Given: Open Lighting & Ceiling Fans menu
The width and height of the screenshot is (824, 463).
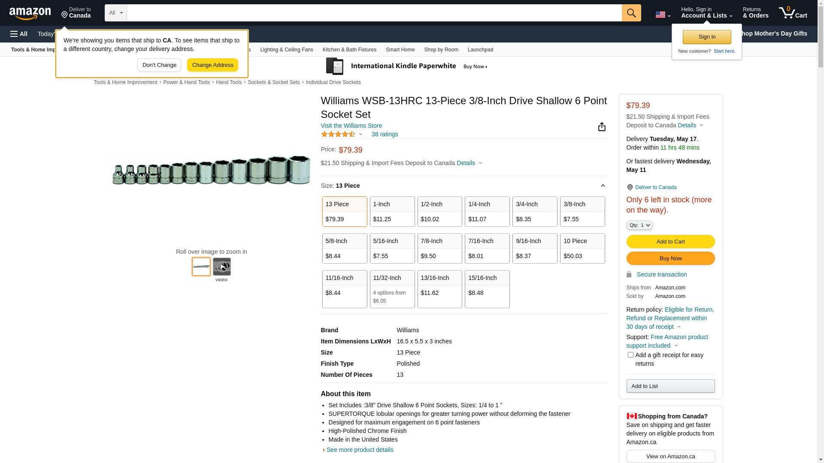Looking at the screenshot, I should click(x=286, y=50).
